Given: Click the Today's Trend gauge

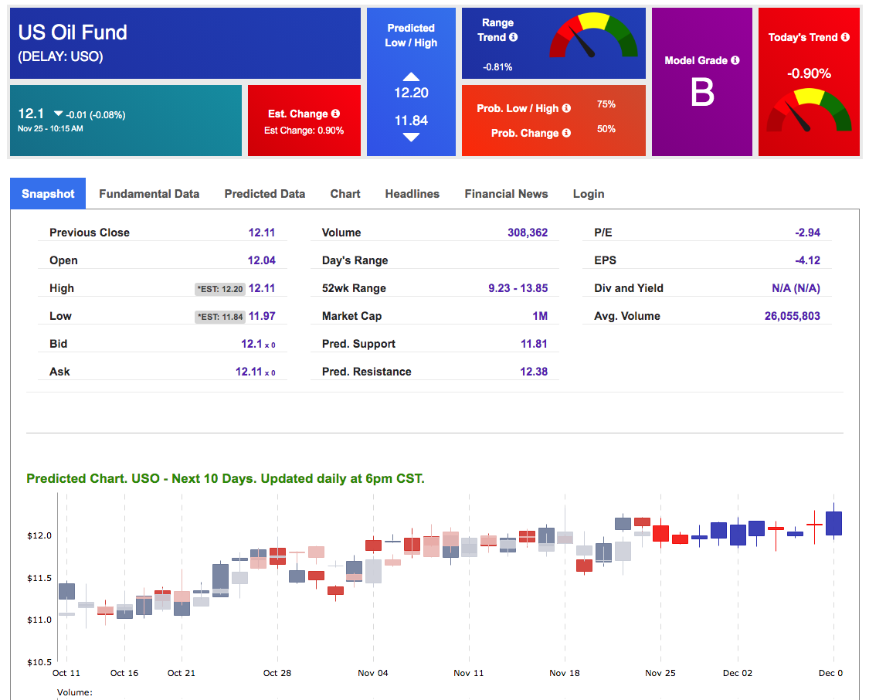Looking at the screenshot, I should click(809, 110).
